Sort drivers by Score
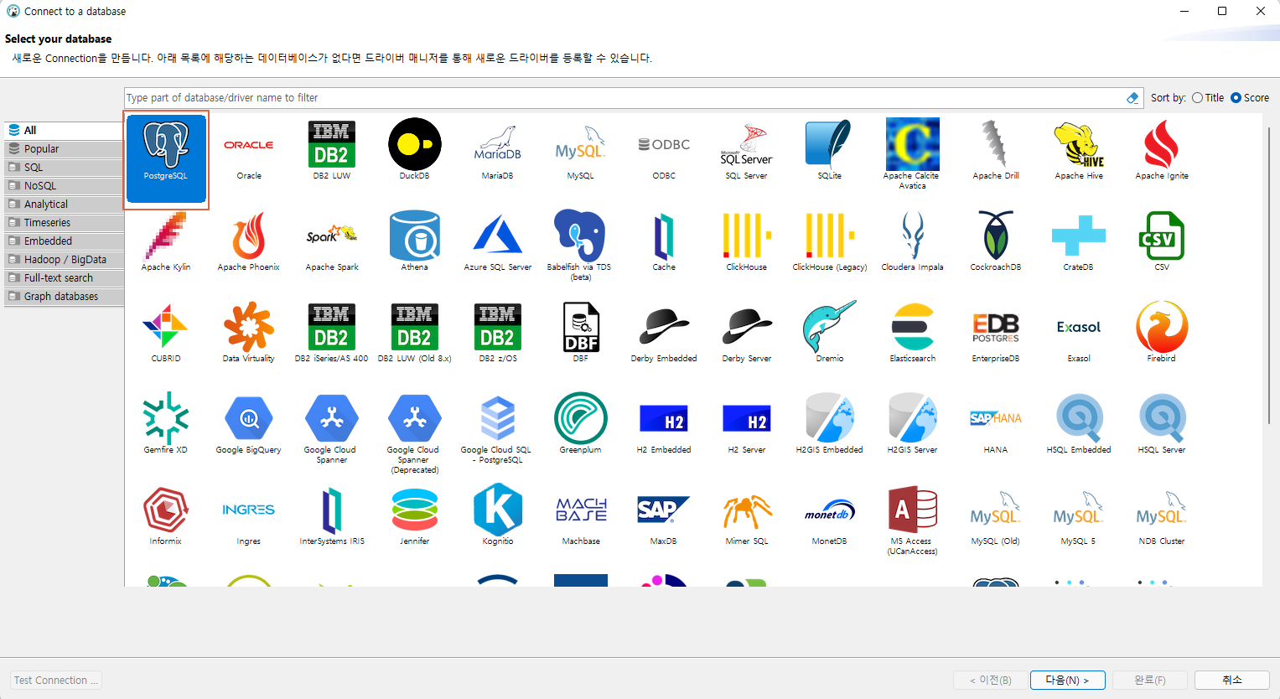This screenshot has height=699, width=1280. point(1250,98)
